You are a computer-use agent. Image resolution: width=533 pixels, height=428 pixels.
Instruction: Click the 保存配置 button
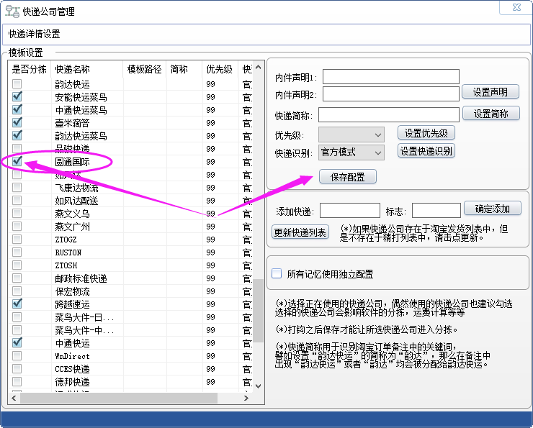point(348,176)
